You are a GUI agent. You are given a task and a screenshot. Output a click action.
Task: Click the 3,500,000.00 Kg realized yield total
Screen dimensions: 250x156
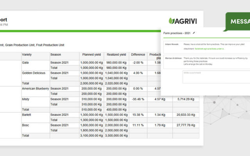(x=116, y=135)
